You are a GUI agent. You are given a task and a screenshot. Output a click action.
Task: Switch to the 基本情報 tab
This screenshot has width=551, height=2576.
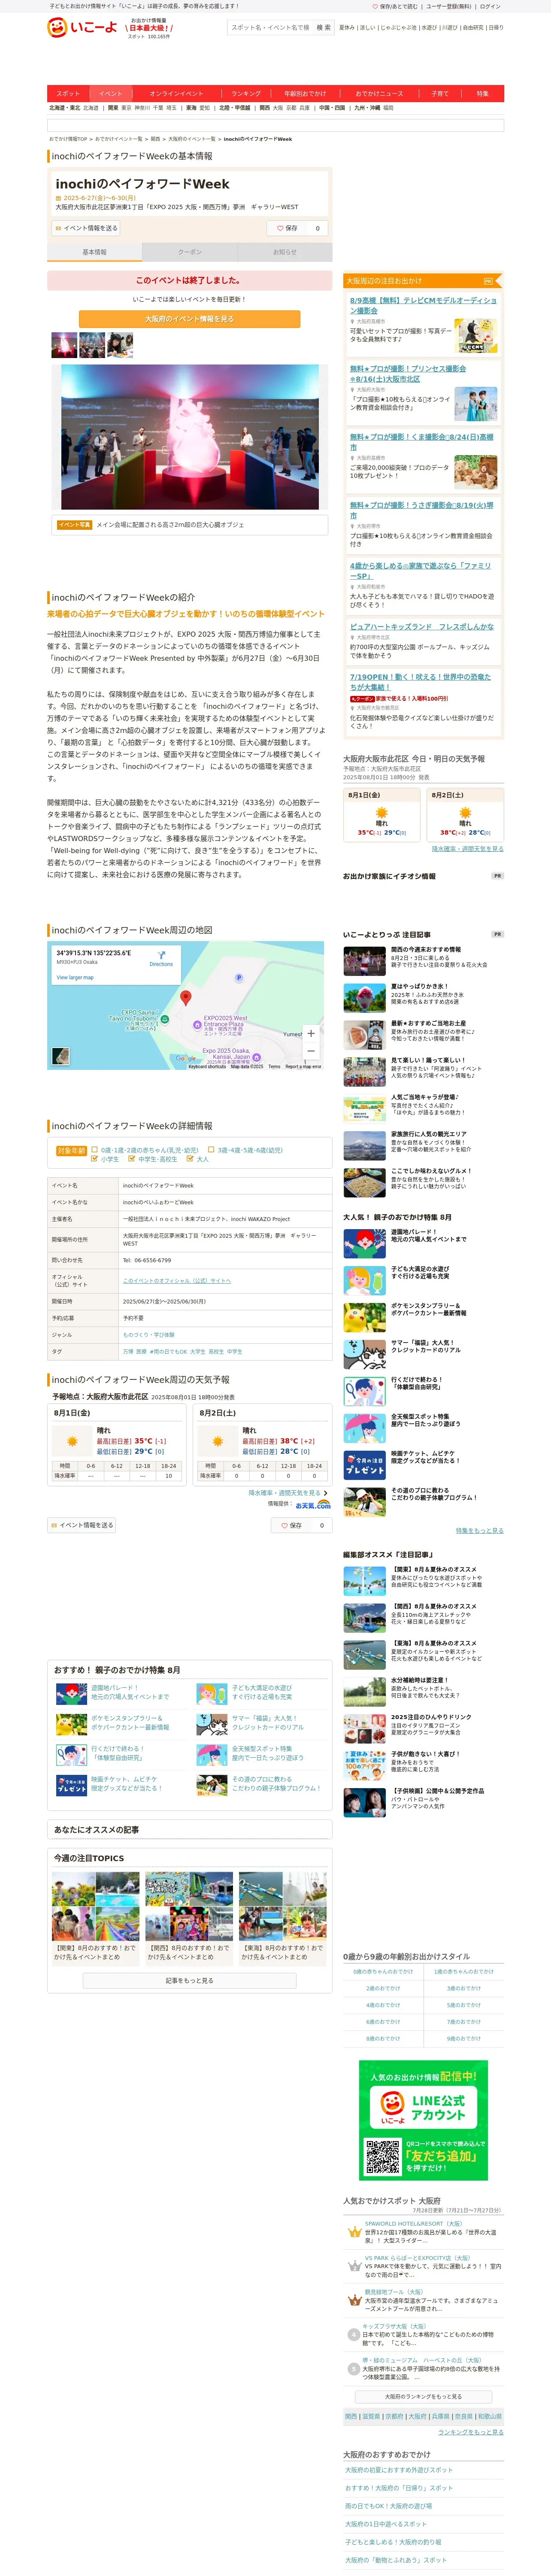(x=94, y=252)
